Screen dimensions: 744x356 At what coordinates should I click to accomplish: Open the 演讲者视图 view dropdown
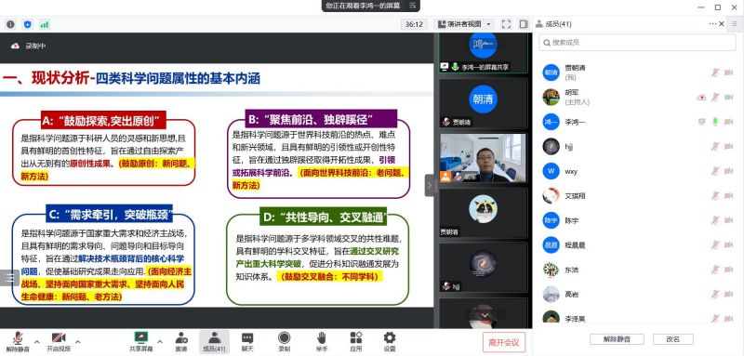pos(464,24)
